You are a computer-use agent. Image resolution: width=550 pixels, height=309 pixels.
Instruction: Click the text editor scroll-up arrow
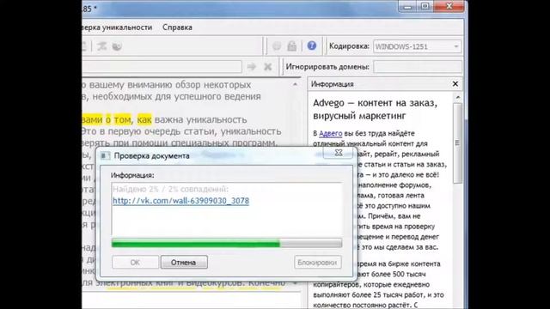click(x=295, y=84)
